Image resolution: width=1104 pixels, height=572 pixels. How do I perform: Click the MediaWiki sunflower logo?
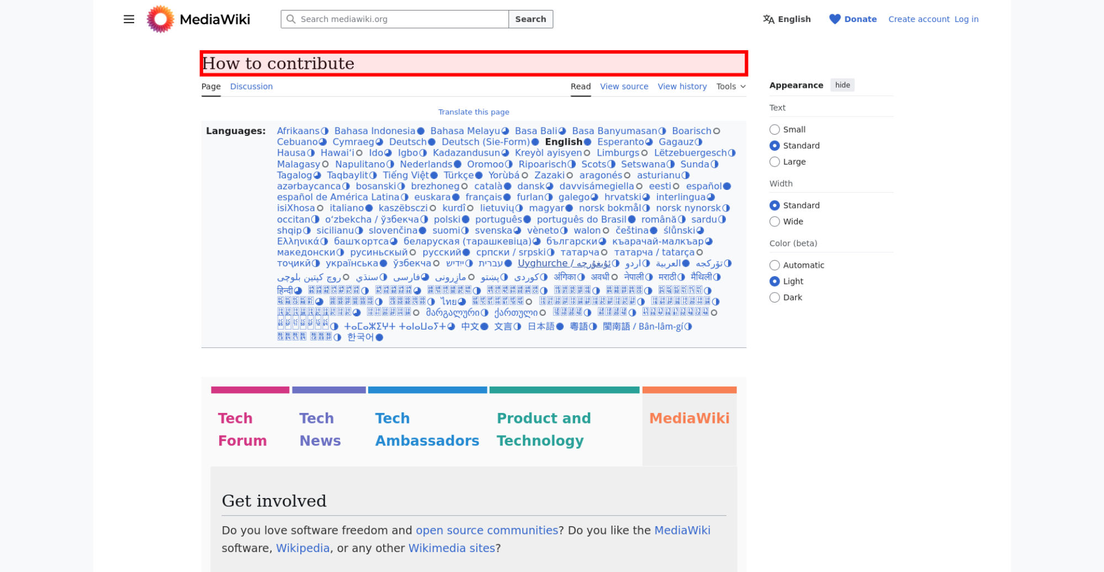click(x=160, y=19)
